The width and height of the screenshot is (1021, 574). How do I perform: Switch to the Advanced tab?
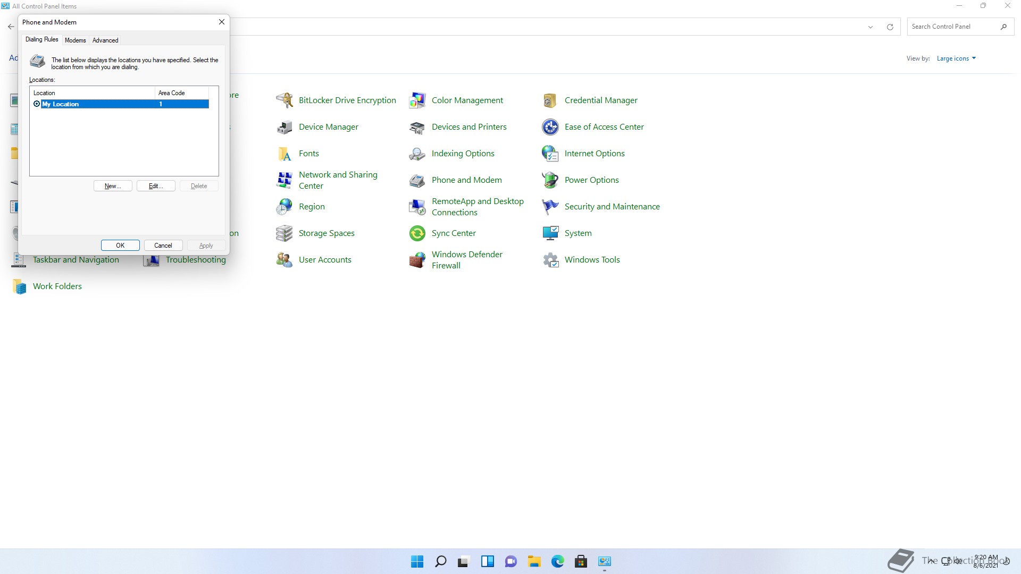pos(105,40)
